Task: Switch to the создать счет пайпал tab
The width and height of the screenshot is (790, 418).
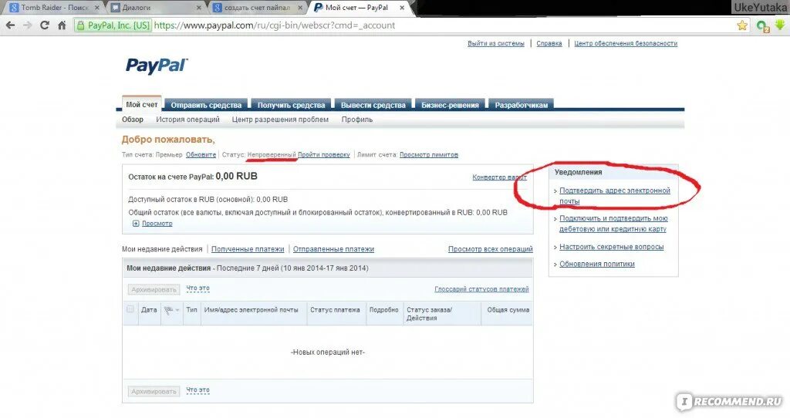Action: [x=257, y=8]
